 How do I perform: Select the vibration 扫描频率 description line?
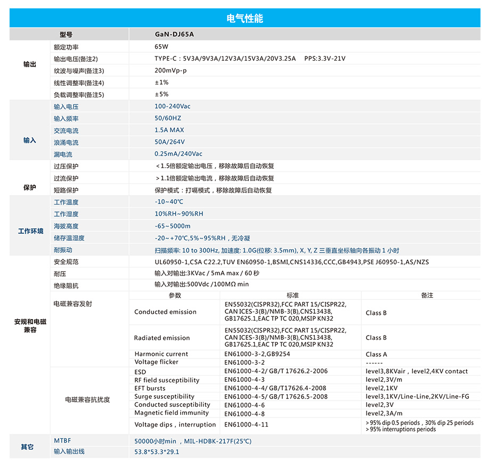click(x=277, y=250)
